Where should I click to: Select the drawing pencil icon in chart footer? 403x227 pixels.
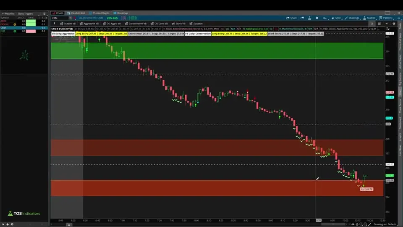coord(369,224)
